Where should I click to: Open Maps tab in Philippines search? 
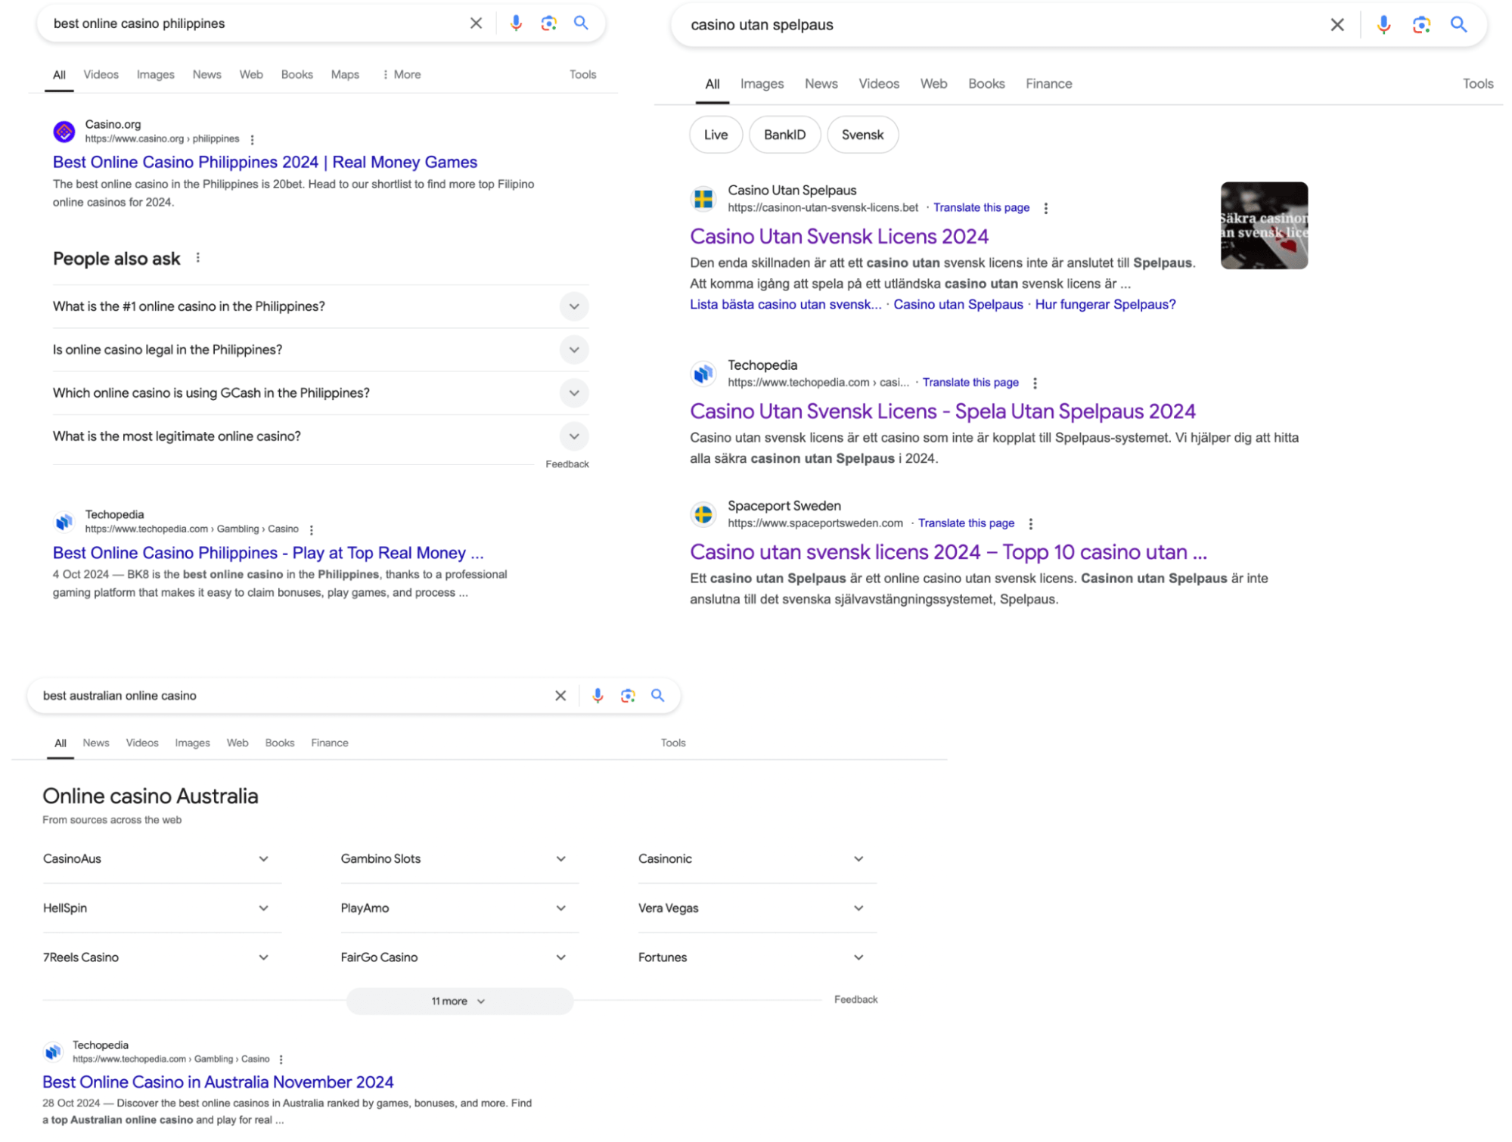pos(345,75)
